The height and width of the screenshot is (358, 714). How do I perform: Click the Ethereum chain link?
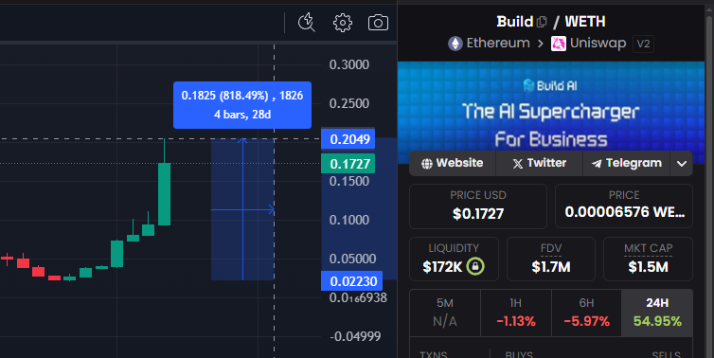click(489, 44)
